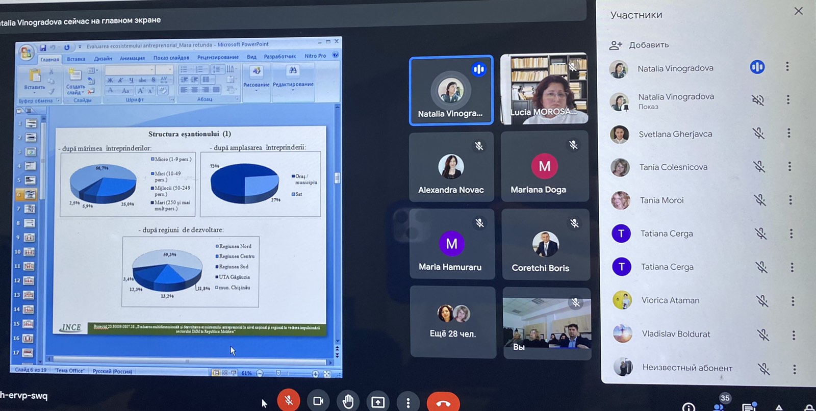Open the Вставка ribbon tab in PowerPoint
The width and height of the screenshot is (816, 411).
76,59
